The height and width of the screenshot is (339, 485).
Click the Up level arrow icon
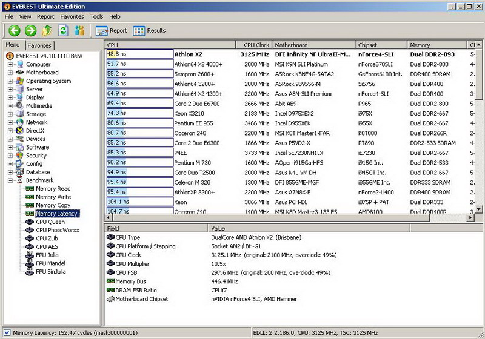click(x=47, y=30)
